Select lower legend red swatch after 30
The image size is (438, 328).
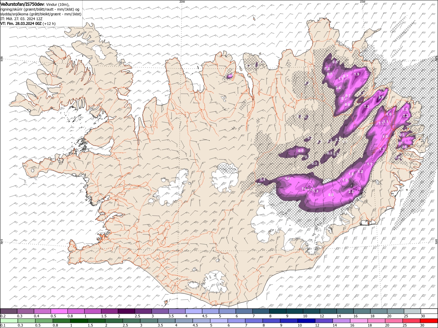click(429, 321)
